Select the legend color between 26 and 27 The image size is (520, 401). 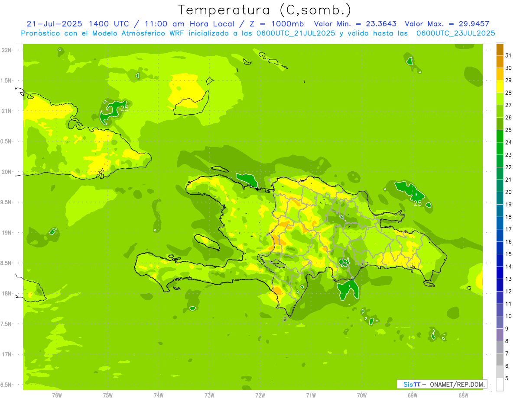pos(500,111)
